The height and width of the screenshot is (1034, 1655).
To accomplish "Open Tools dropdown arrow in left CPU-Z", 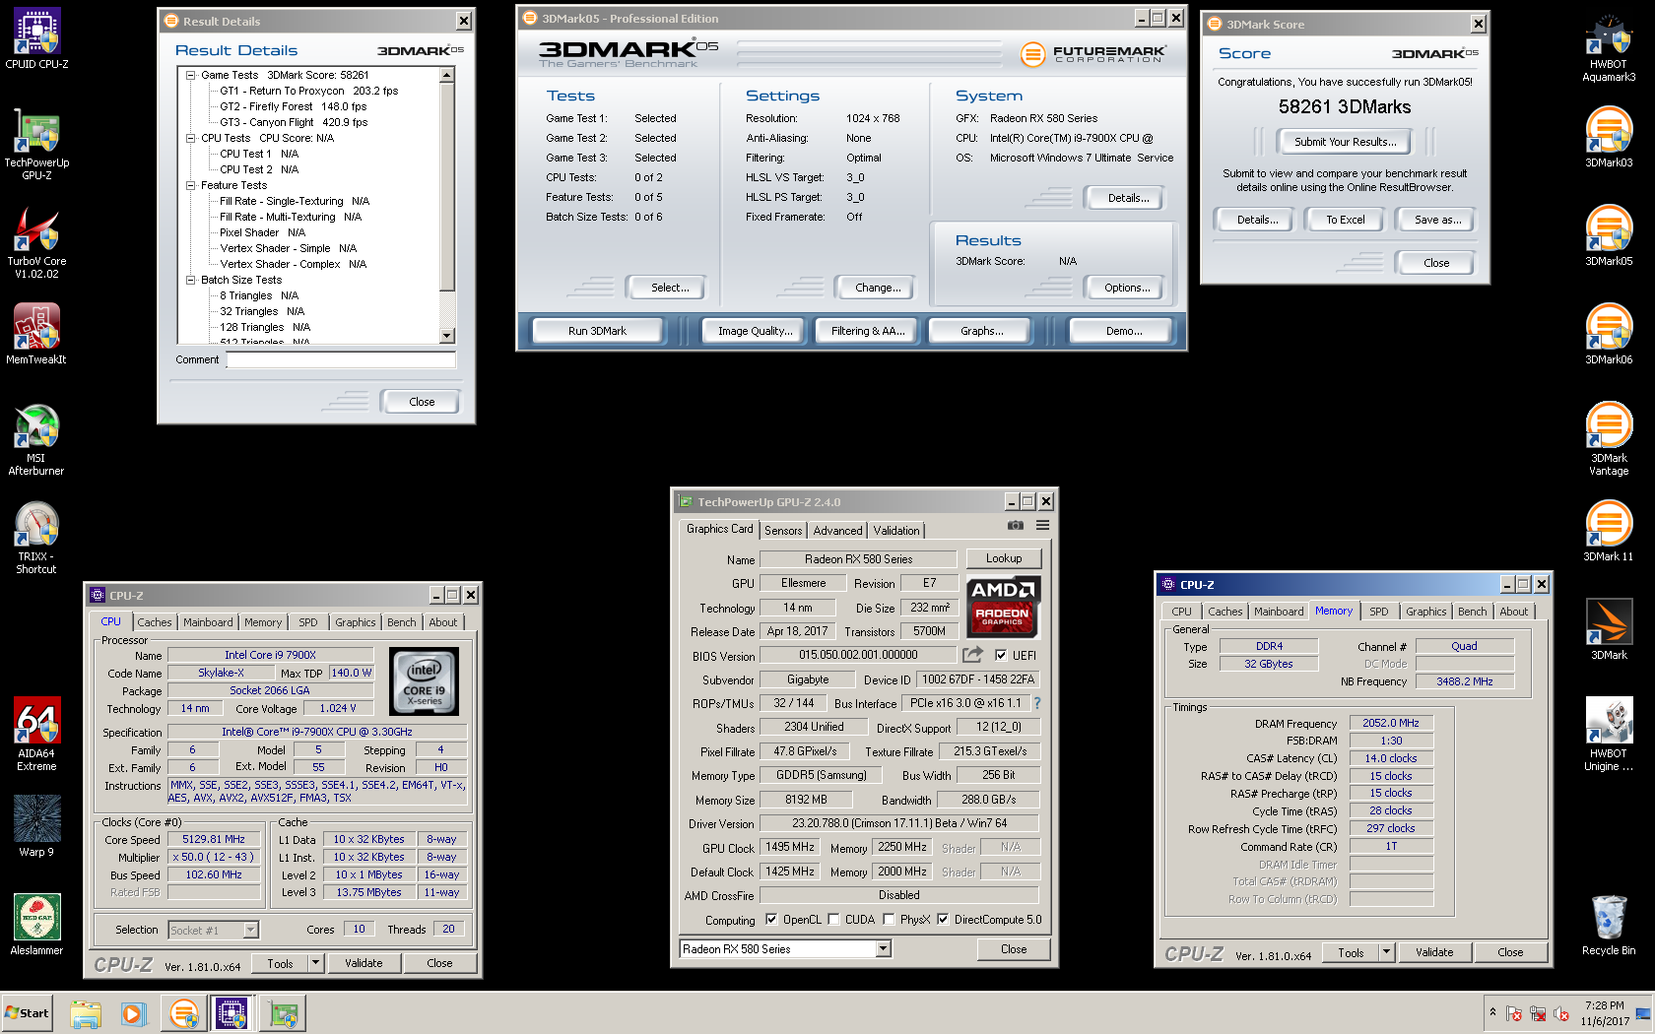I will (315, 963).
